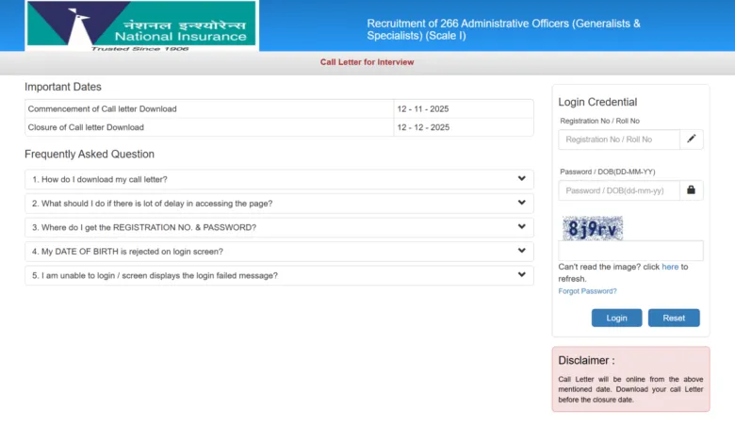This screenshot has height=443, width=735.
Task: Click the 8j9rv captcha image
Action: pyautogui.click(x=593, y=228)
